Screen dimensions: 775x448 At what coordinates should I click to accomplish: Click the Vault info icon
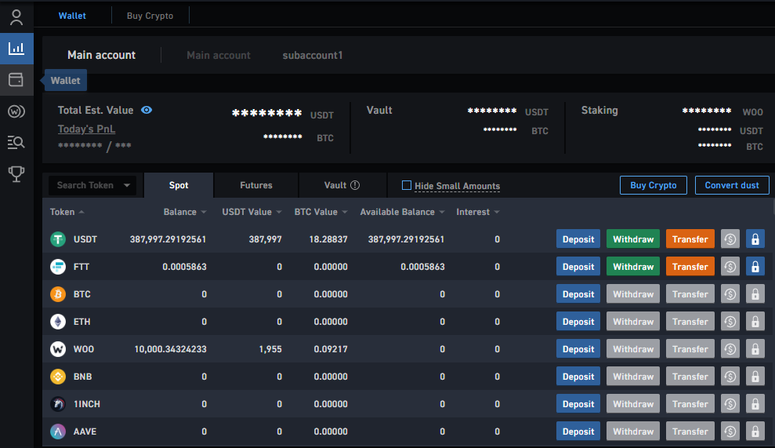pyautogui.click(x=355, y=185)
